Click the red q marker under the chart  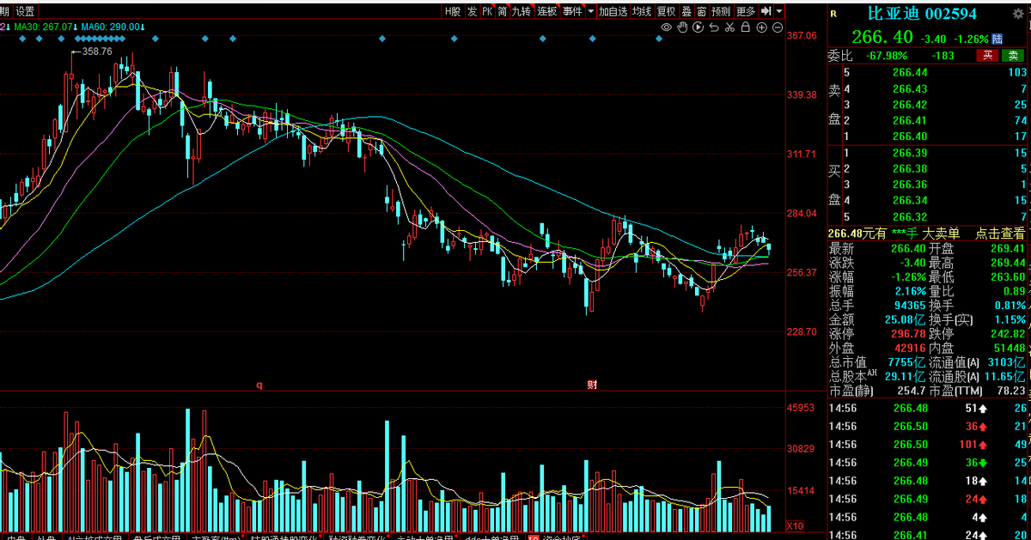click(x=259, y=385)
